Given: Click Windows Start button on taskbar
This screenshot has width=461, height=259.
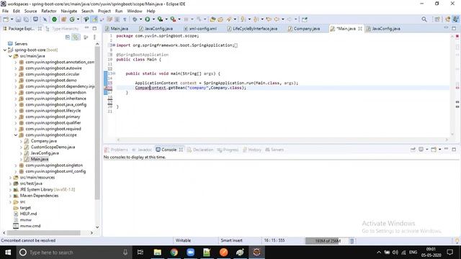Looking at the screenshot, I should (8, 253).
